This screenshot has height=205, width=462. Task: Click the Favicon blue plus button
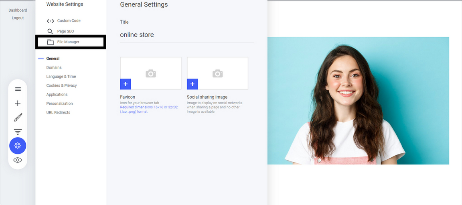click(x=126, y=84)
